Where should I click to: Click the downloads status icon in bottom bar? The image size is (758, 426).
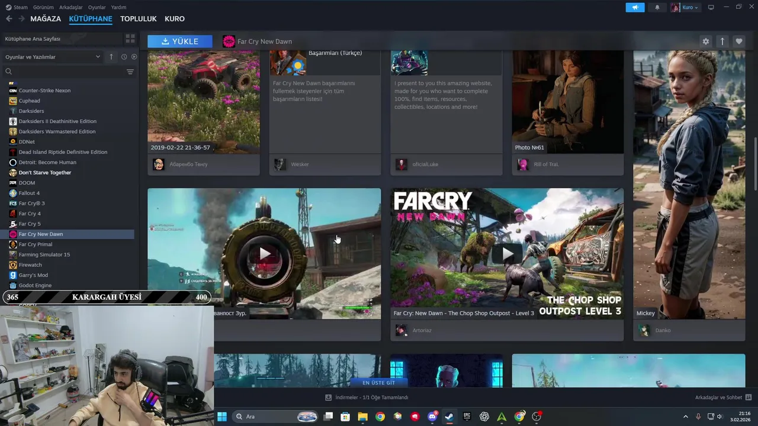click(x=329, y=398)
